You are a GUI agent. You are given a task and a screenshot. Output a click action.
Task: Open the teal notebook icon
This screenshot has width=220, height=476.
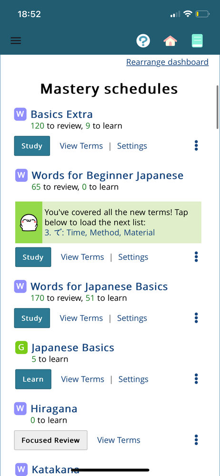click(x=197, y=40)
